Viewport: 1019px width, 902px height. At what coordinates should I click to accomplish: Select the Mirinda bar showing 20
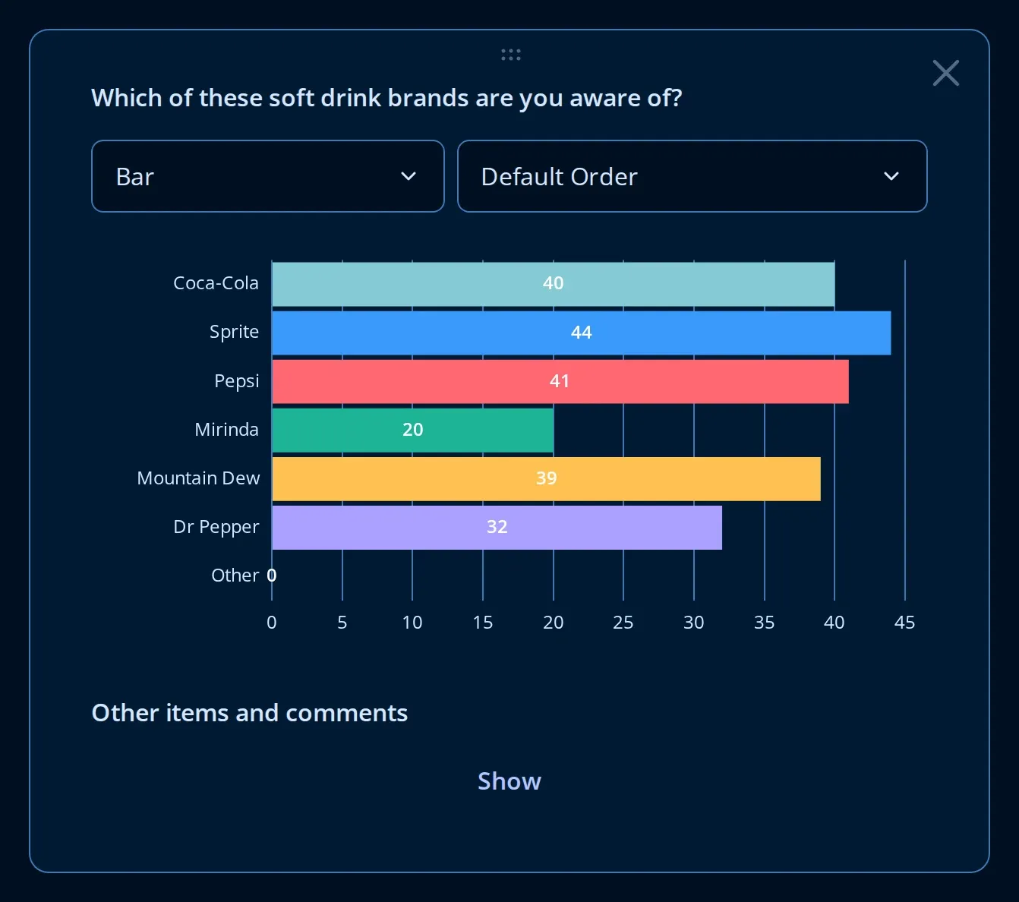[412, 430]
